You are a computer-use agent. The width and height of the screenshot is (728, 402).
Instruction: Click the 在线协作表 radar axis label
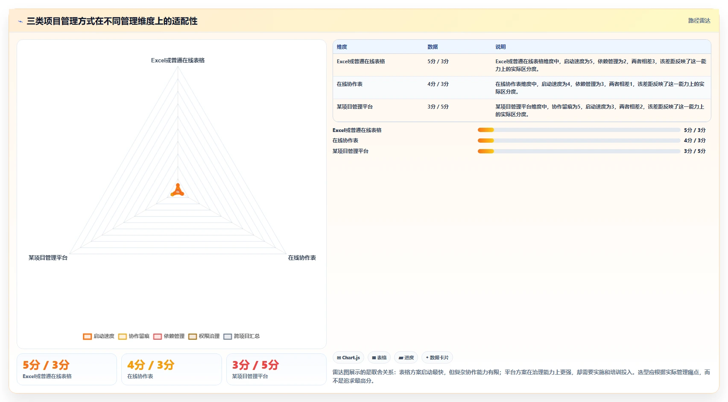(x=302, y=258)
